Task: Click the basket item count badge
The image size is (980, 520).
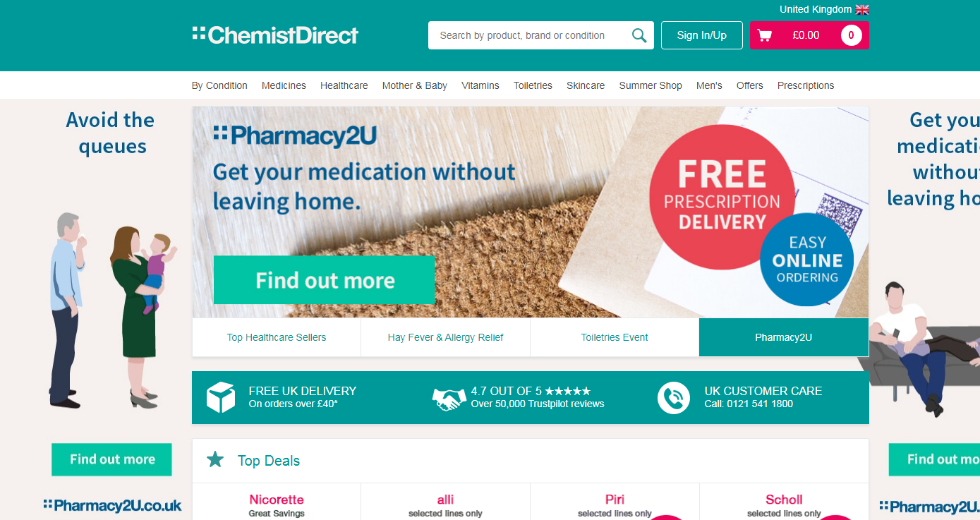Action: [851, 35]
